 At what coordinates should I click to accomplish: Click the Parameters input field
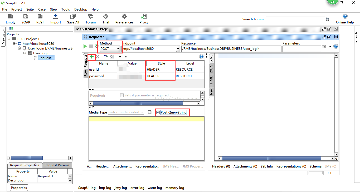(x=302, y=49)
